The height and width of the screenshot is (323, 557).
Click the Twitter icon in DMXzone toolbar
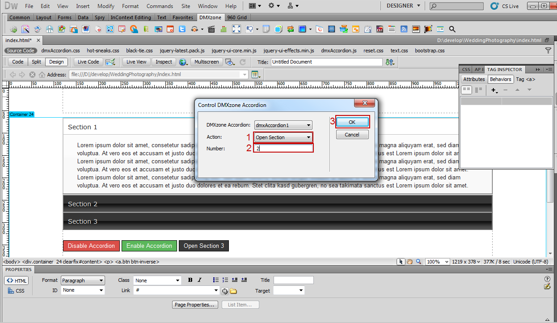pos(182,29)
